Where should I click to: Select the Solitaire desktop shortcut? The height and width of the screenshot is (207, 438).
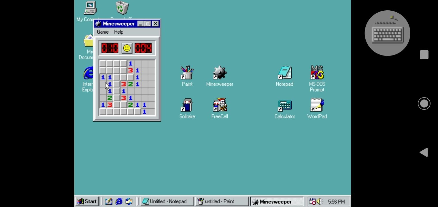point(187,109)
